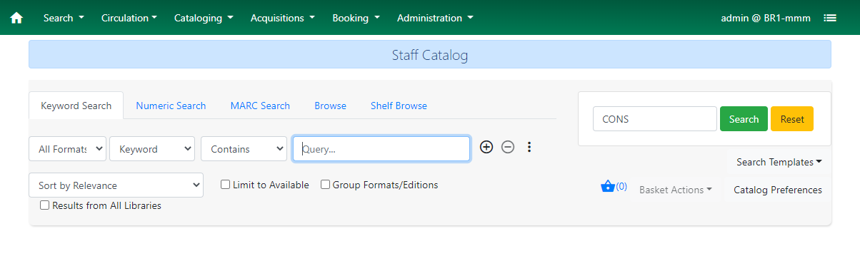This screenshot has height=261, width=860.
Task: Add a search row with plus icon
Action: tap(486, 147)
